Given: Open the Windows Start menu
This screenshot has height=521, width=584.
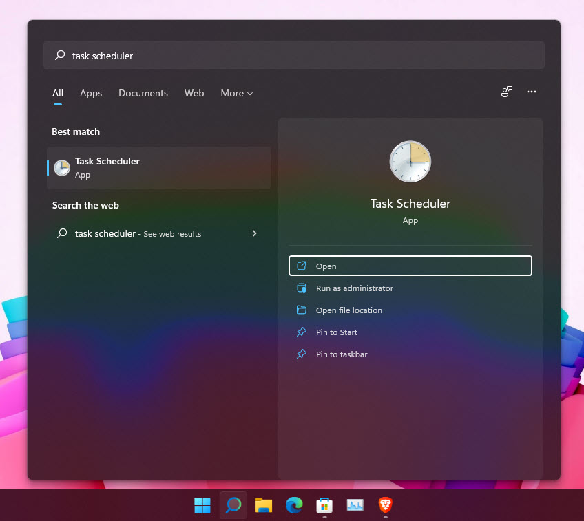Looking at the screenshot, I should click(x=202, y=505).
